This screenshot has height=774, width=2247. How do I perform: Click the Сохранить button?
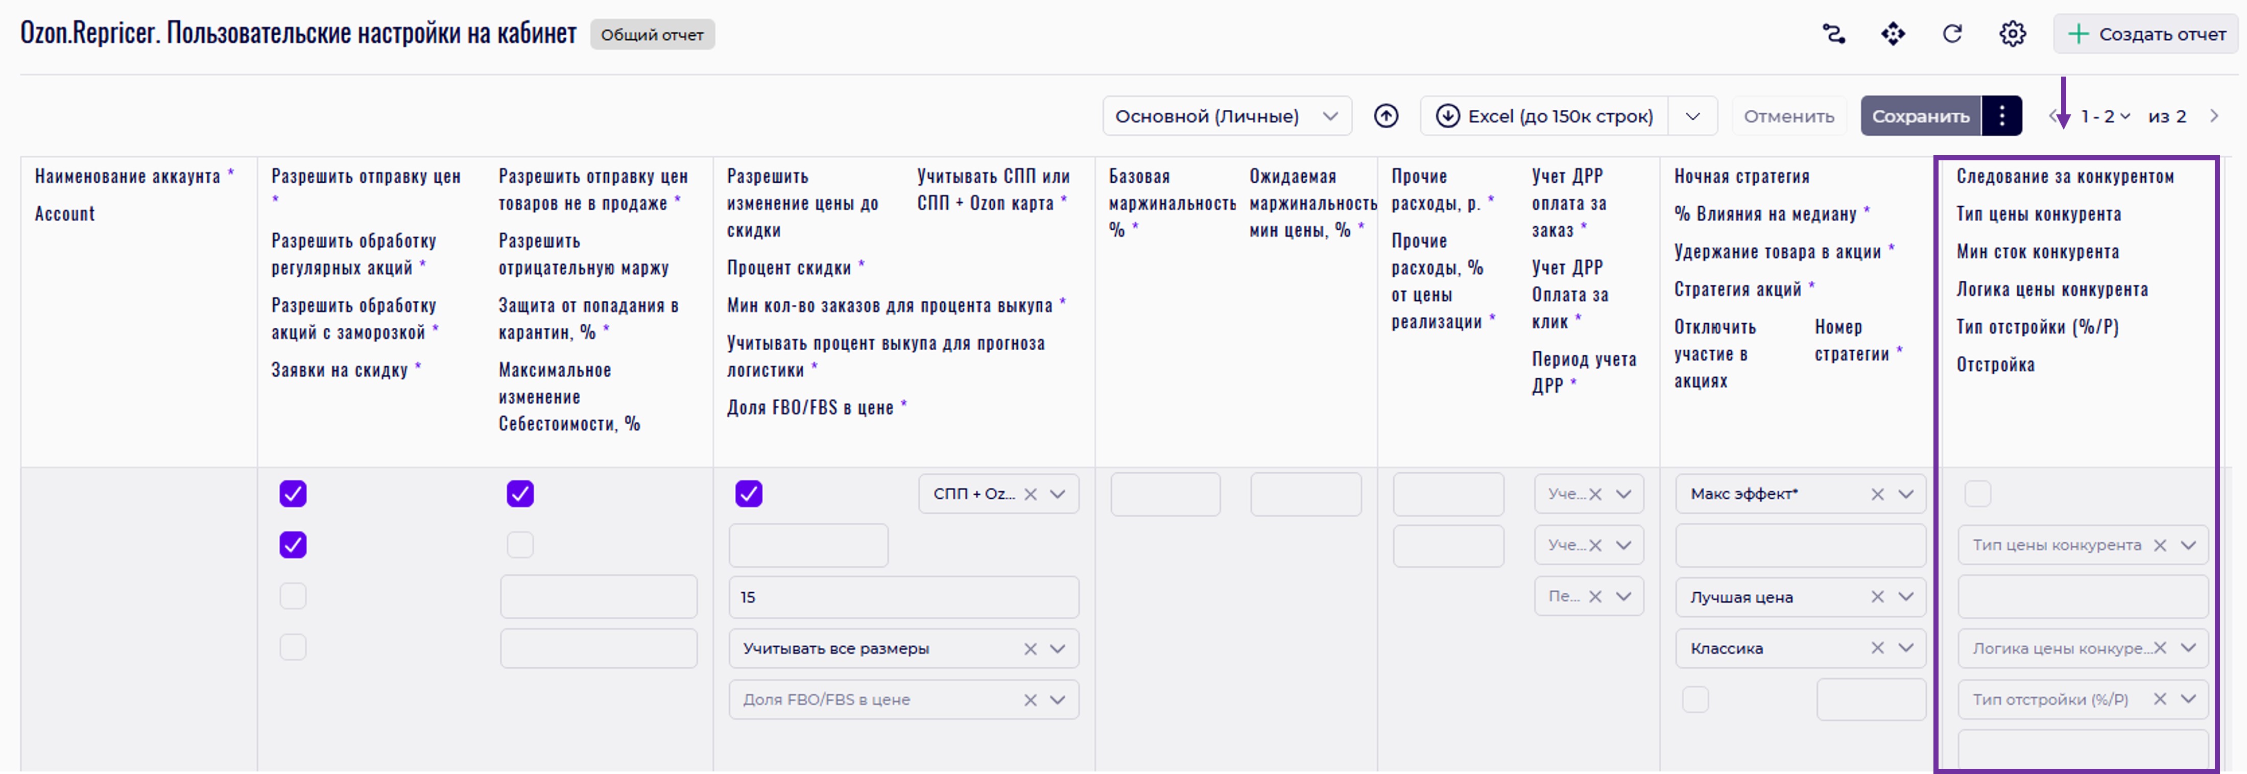1920,116
